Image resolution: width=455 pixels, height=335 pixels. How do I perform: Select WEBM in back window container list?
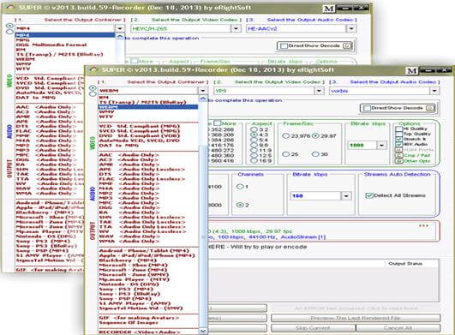point(65,59)
